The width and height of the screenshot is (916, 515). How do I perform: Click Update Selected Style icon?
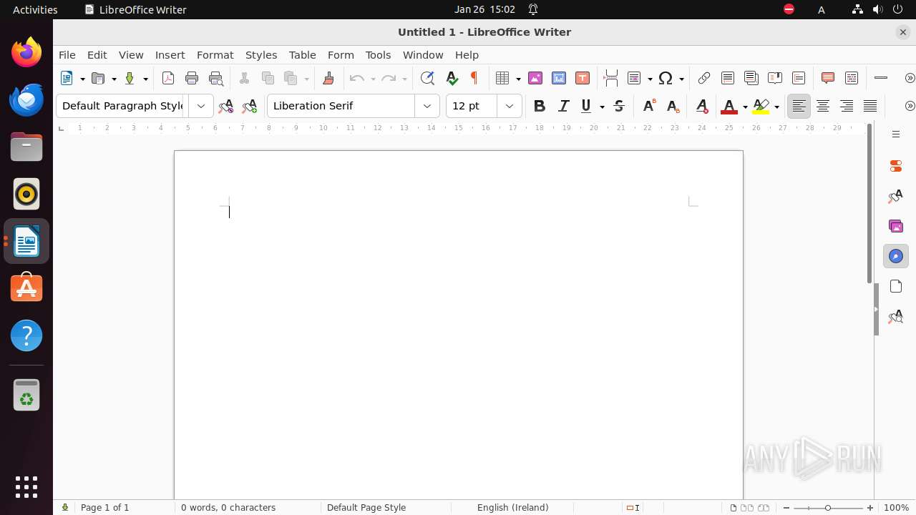pos(225,106)
